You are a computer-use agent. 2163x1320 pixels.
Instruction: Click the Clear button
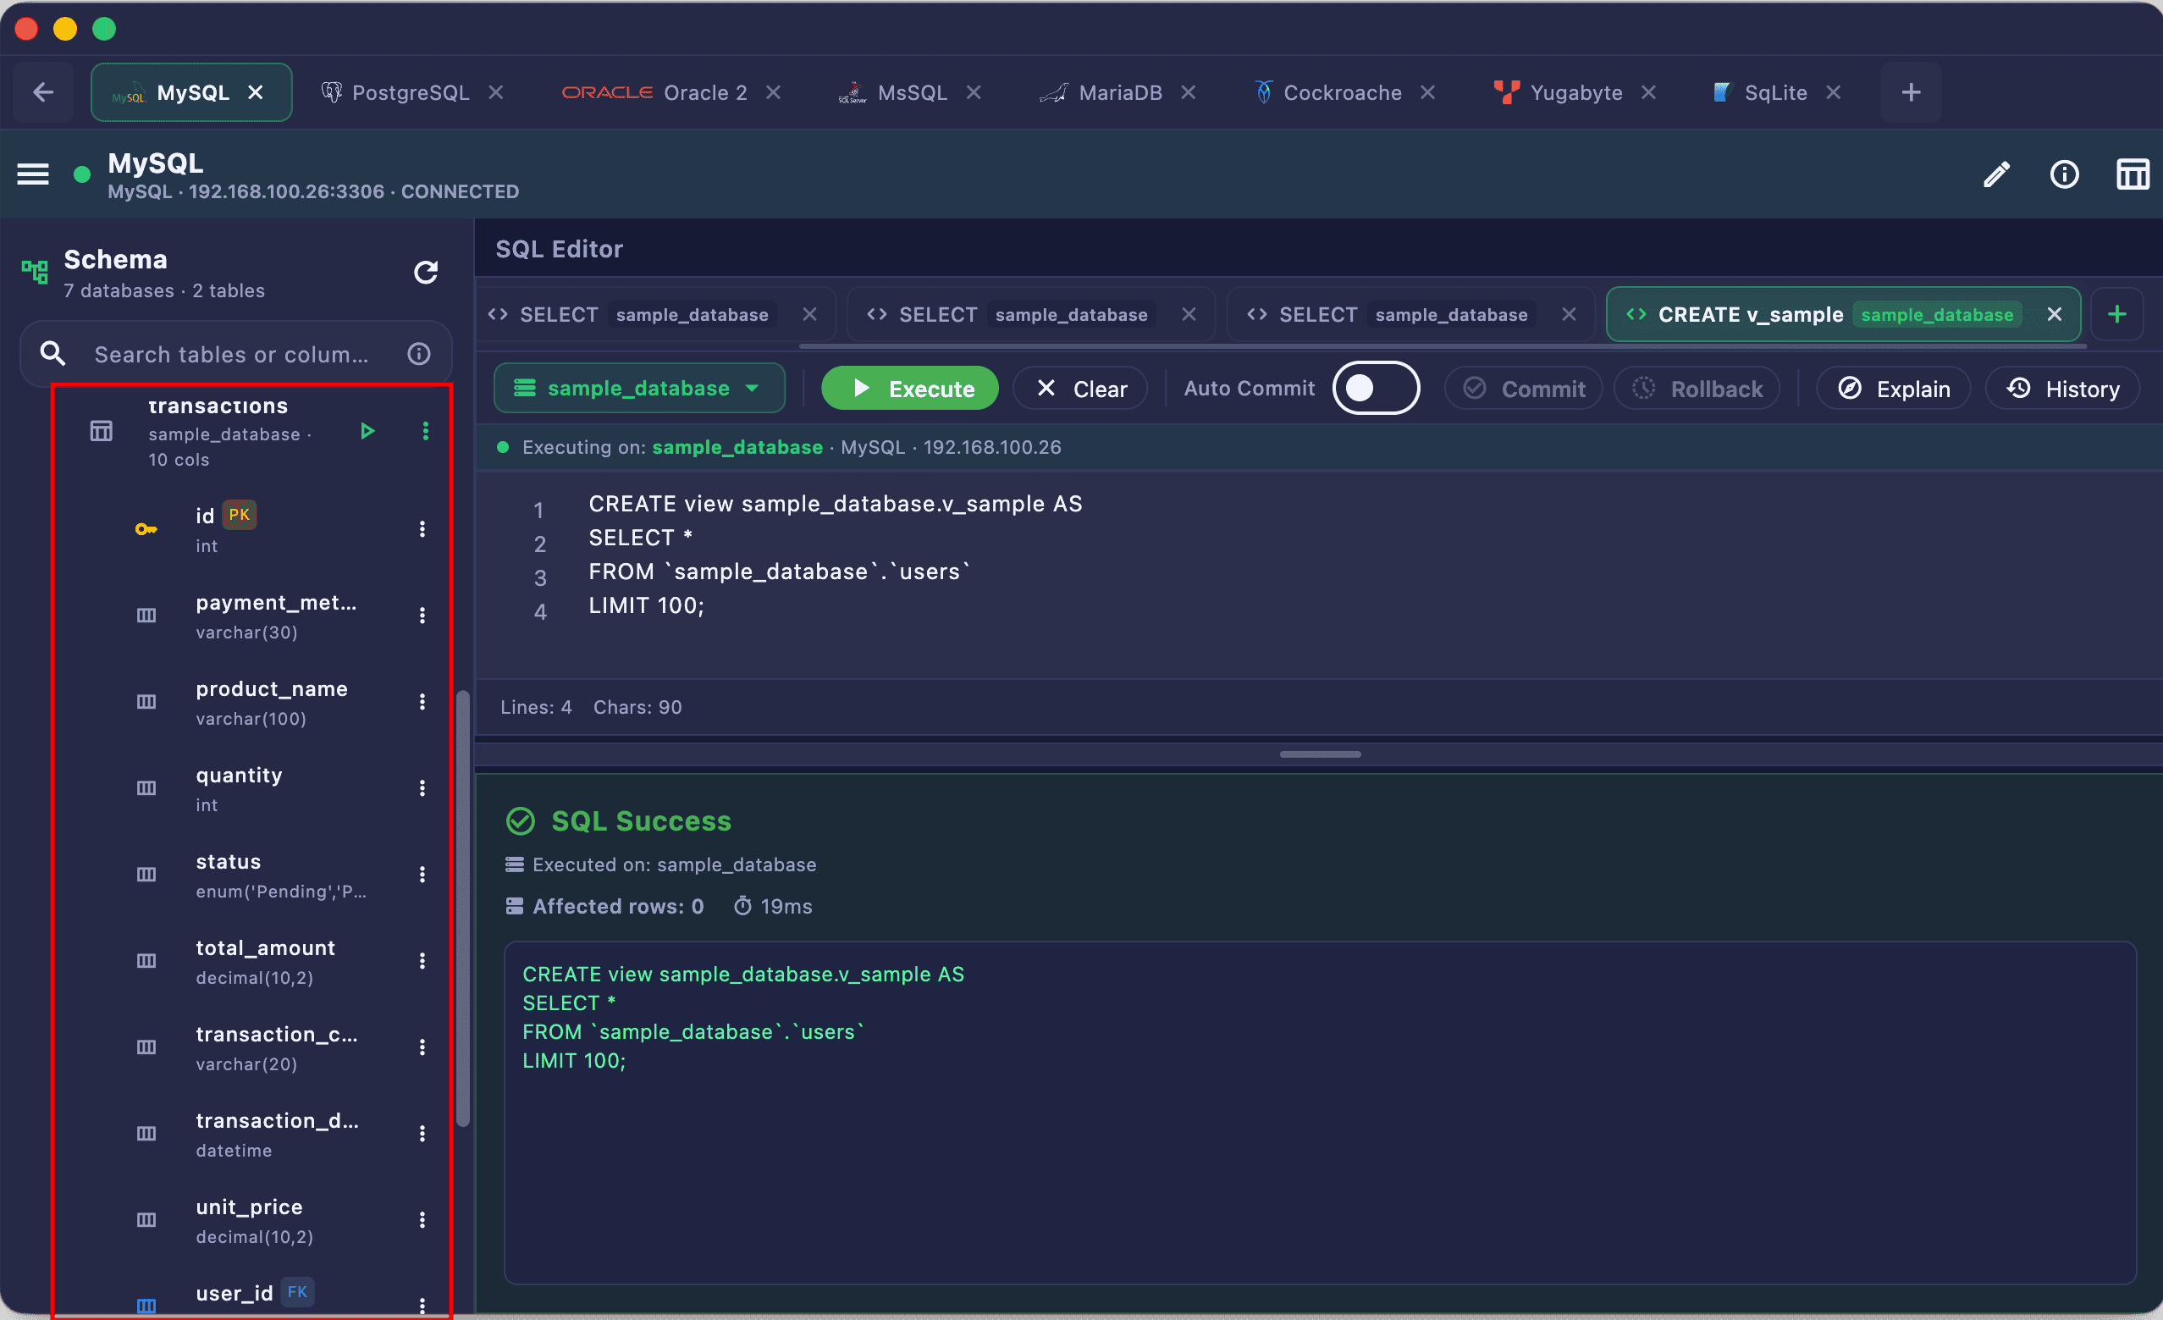(1080, 388)
